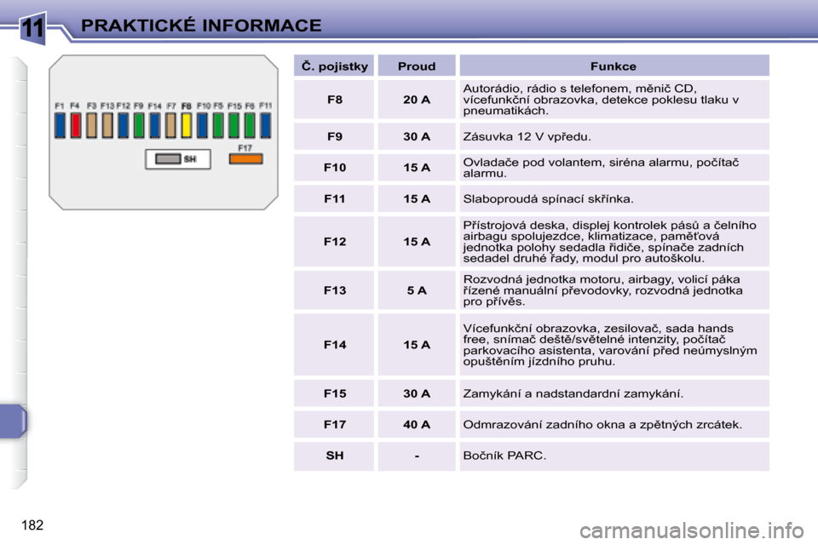Select the blue F11 fuse in diagram
This screenshot has width=818, height=545.
click(x=266, y=126)
